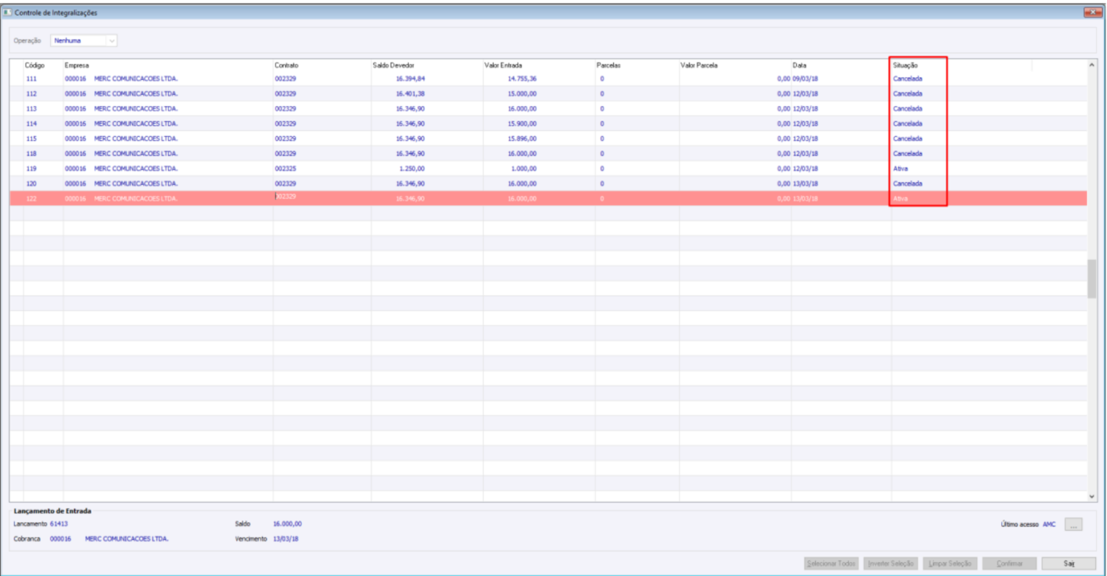Click the Contrato value 002325
The height and width of the screenshot is (576, 1107).
pyautogui.click(x=285, y=169)
